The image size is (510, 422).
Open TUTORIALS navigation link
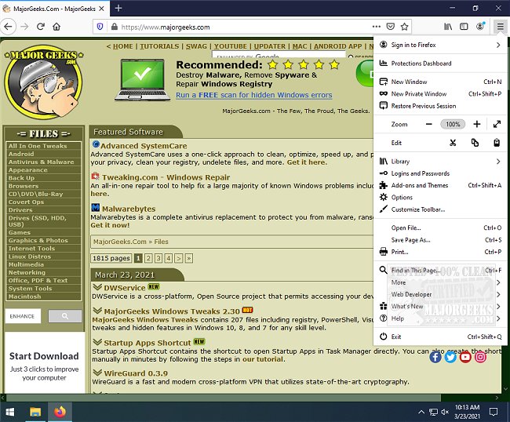tap(159, 46)
